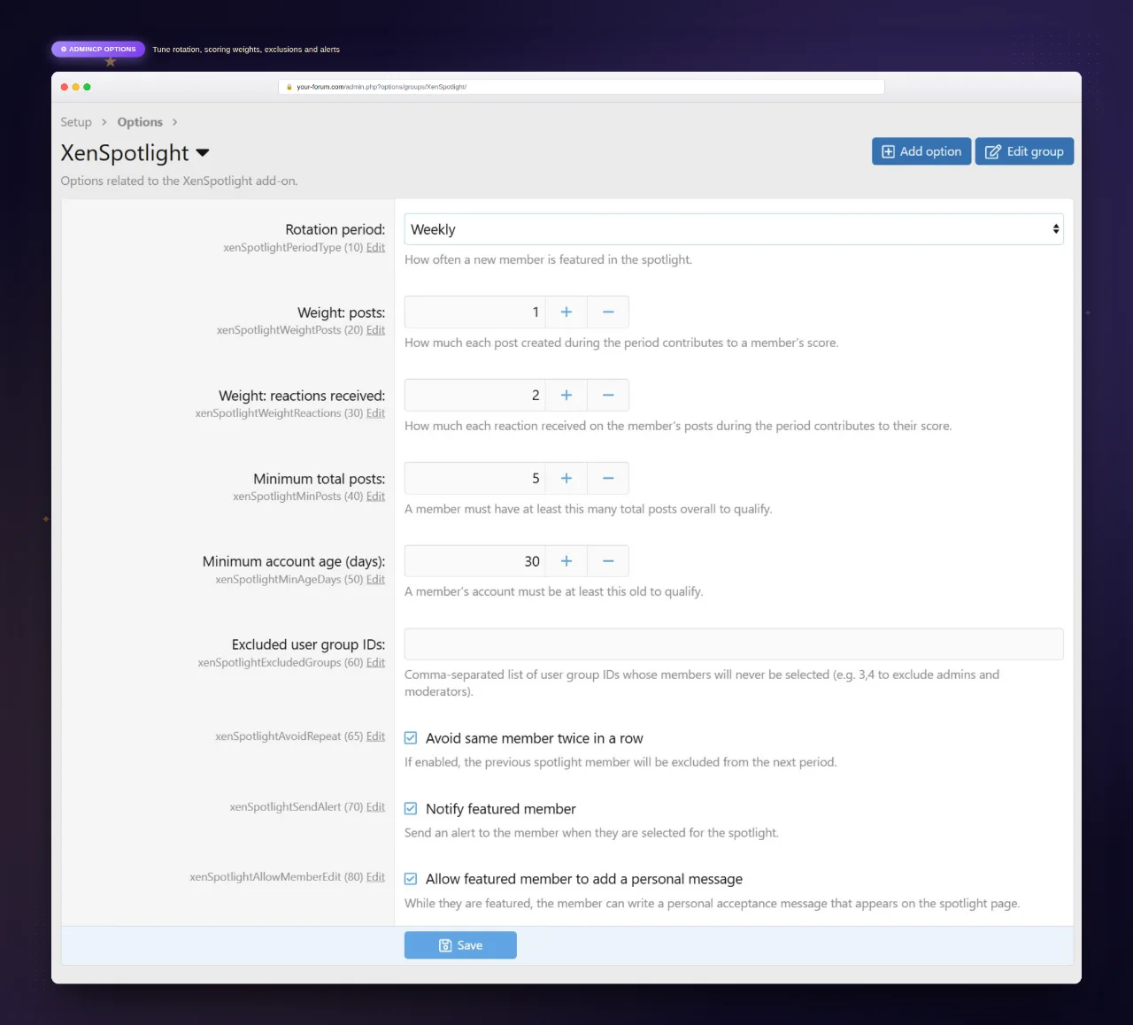This screenshot has height=1025, width=1133.
Task: Click the 'Excluded user group IDs:' label
Action: coord(309,644)
